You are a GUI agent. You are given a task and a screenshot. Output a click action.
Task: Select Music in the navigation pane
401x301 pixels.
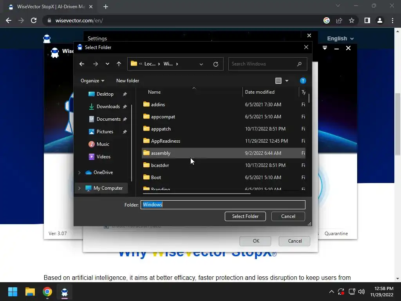[x=103, y=144]
